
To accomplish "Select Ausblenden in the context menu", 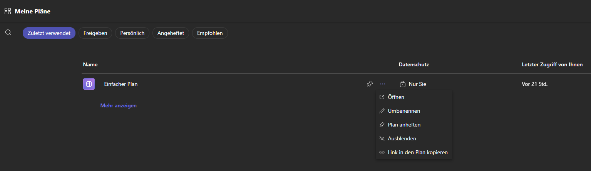I will [x=414, y=138].
